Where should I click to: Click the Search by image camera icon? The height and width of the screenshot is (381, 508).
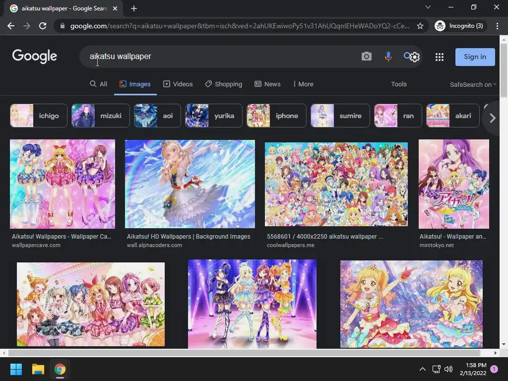pyautogui.click(x=367, y=57)
